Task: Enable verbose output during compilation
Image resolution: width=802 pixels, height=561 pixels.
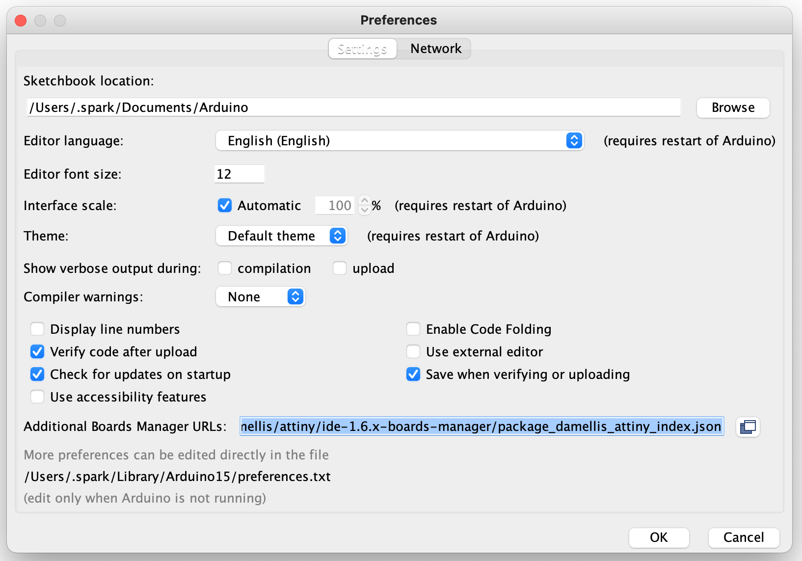Action: [225, 268]
